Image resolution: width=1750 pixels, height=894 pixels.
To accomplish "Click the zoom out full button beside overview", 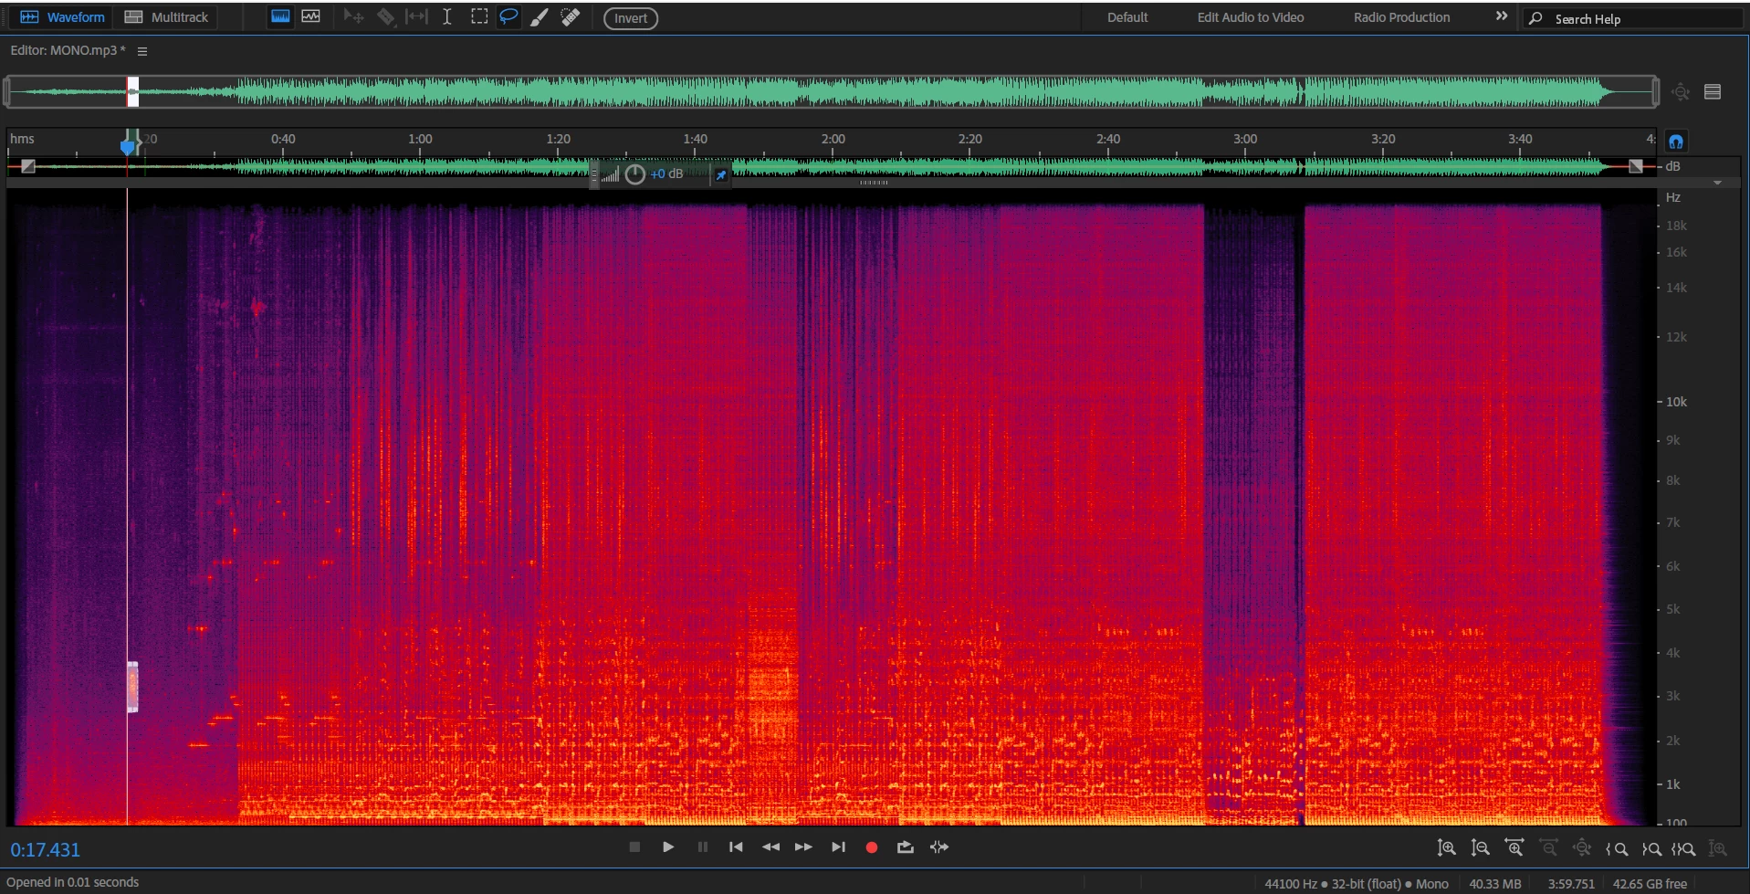I will coord(1681,91).
